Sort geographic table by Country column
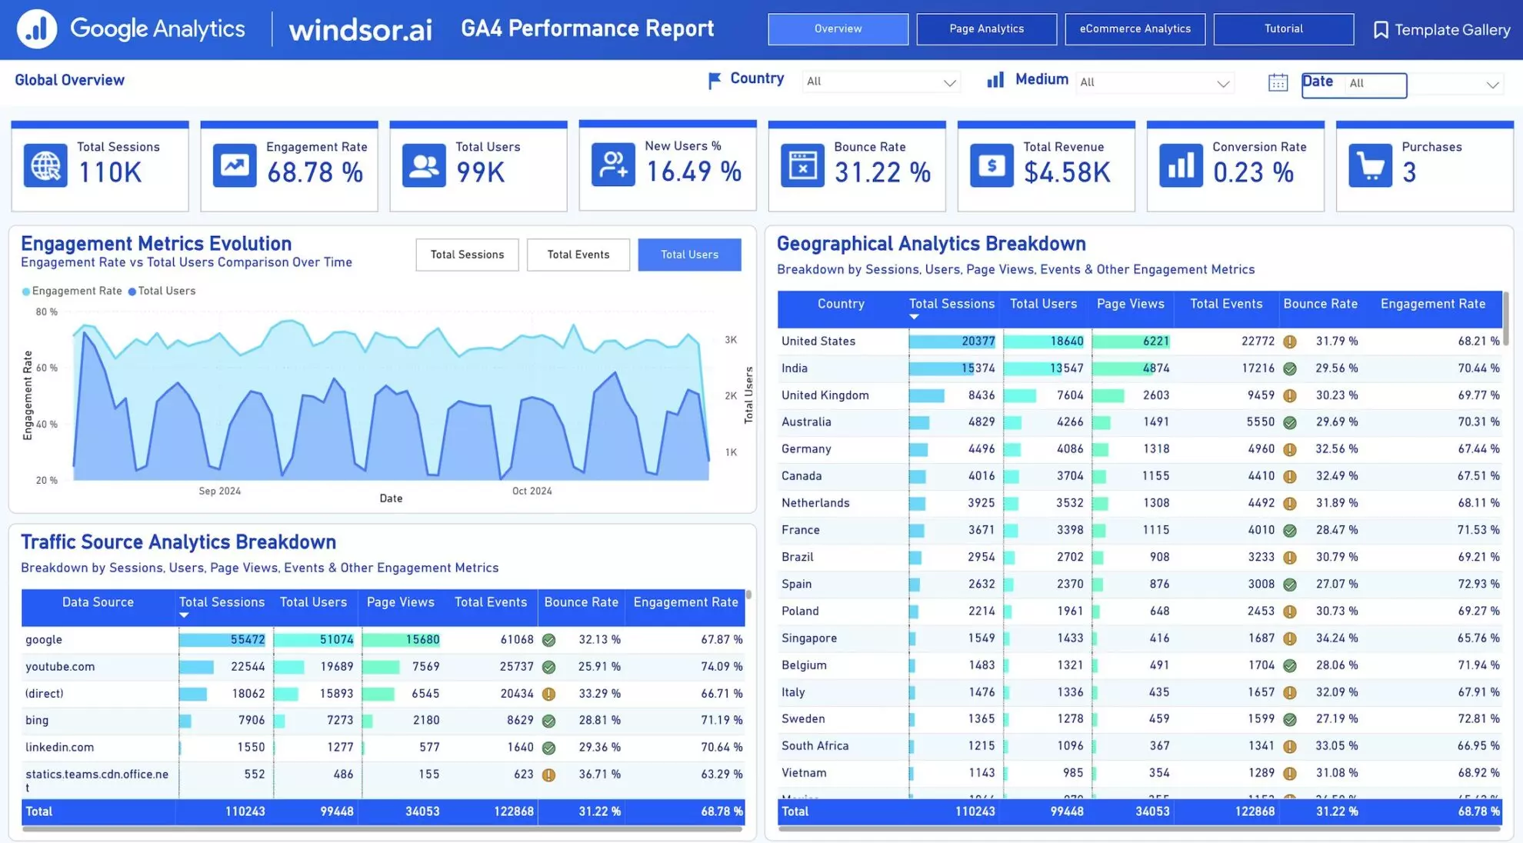The image size is (1523, 843). click(x=841, y=304)
